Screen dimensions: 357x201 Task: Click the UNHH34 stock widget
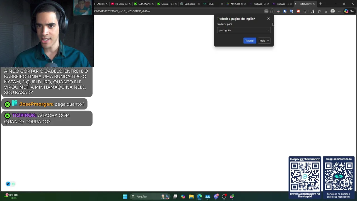[x=11, y=196]
